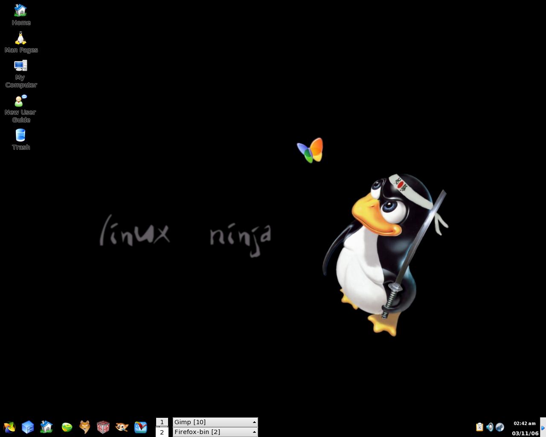Open the Klipper clipboard tray icon

pos(479,427)
